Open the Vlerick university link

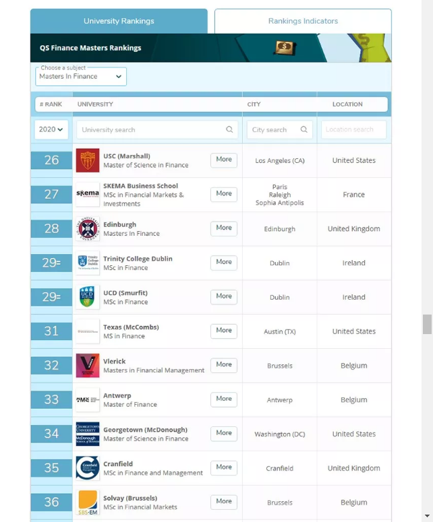115,361
